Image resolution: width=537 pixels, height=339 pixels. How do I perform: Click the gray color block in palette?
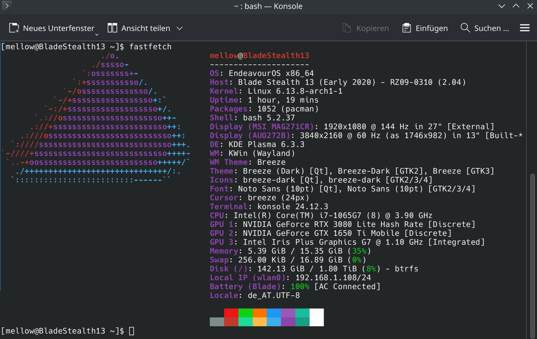click(x=217, y=322)
